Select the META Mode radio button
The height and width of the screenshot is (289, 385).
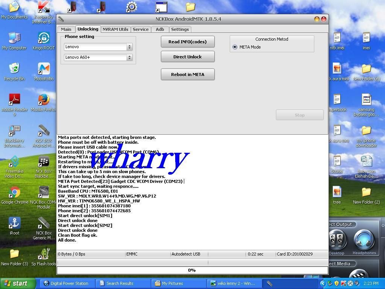(x=235, y=47)
